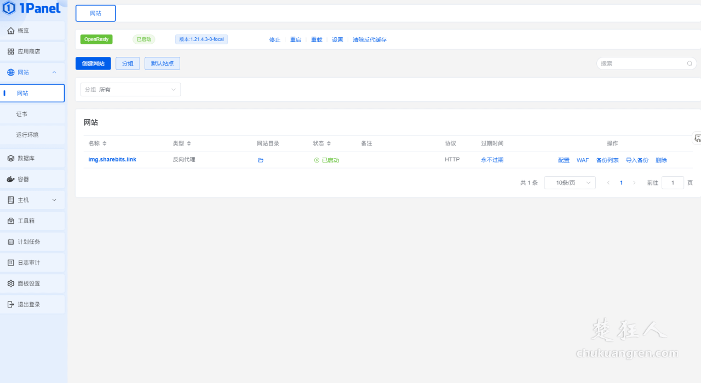Sort the list by 名称 column
701x383 pixels.
point(105,143)
